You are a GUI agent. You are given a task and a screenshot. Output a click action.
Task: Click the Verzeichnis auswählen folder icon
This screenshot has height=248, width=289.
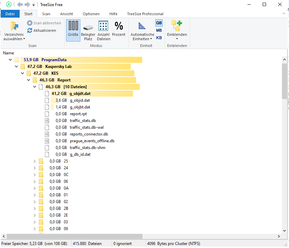click(x=14, y=26)
